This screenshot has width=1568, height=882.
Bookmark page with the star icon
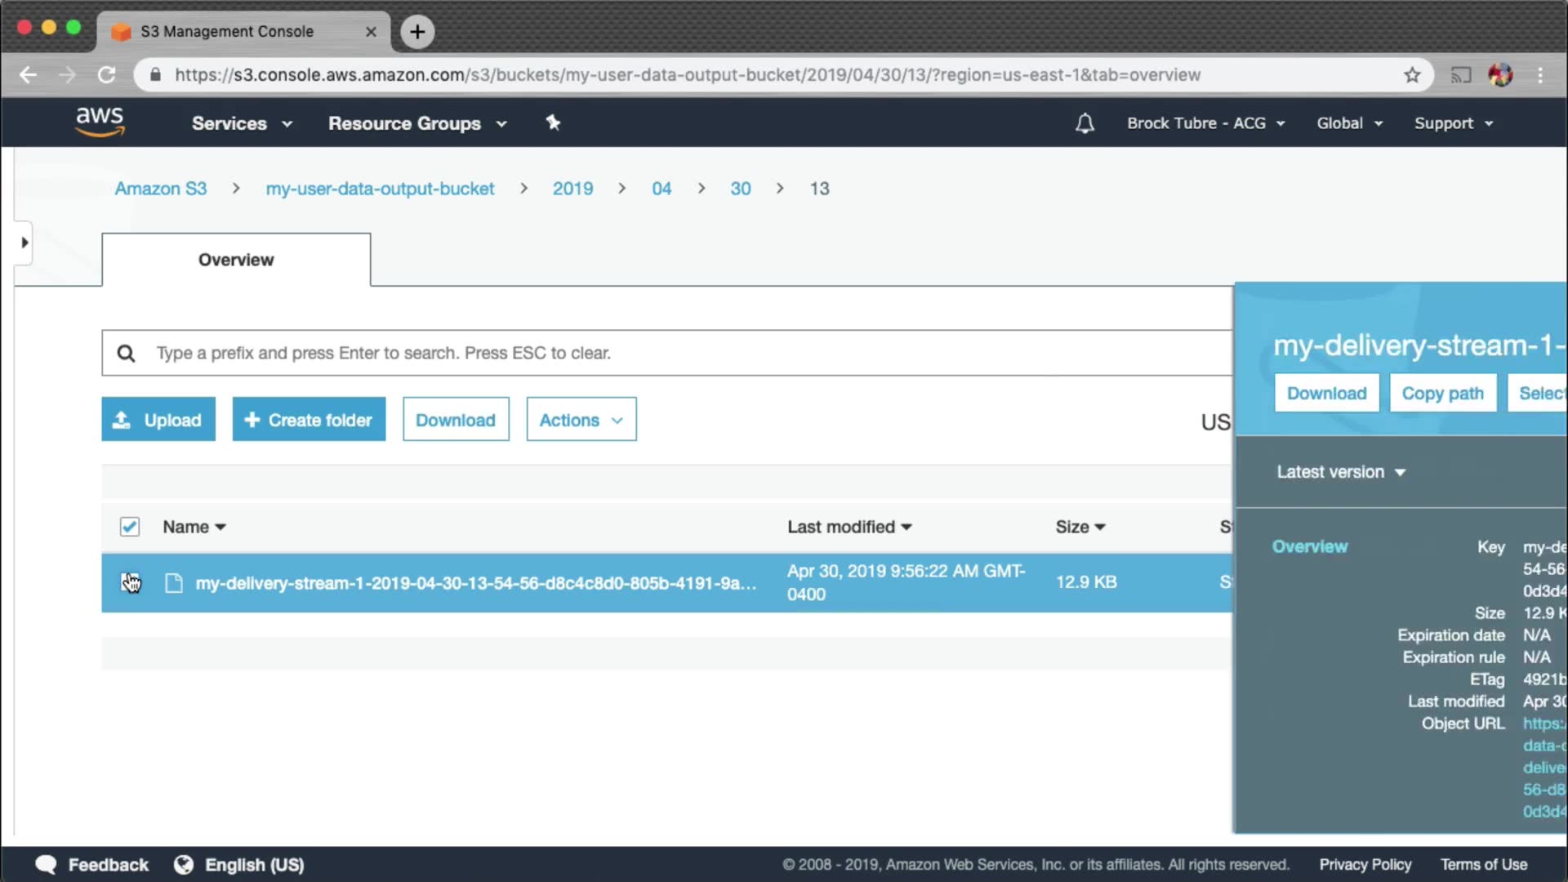[1412, 75]
